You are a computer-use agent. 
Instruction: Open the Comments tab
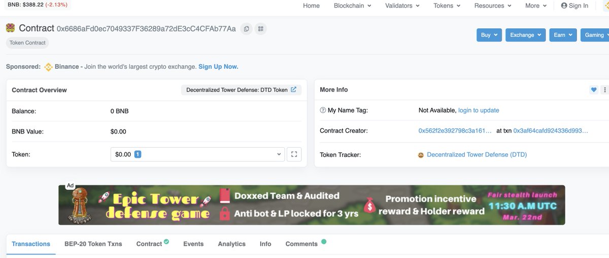point(301,244)
